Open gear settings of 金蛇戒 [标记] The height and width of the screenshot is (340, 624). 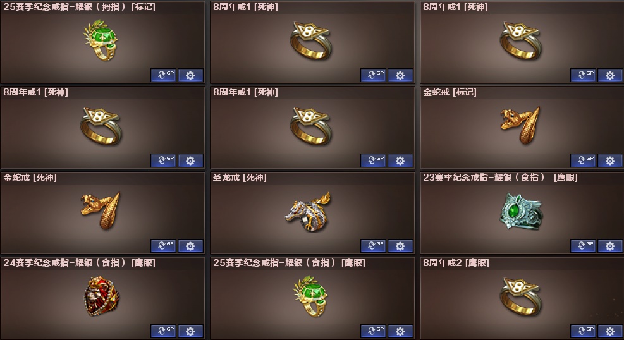pos(610,161)
